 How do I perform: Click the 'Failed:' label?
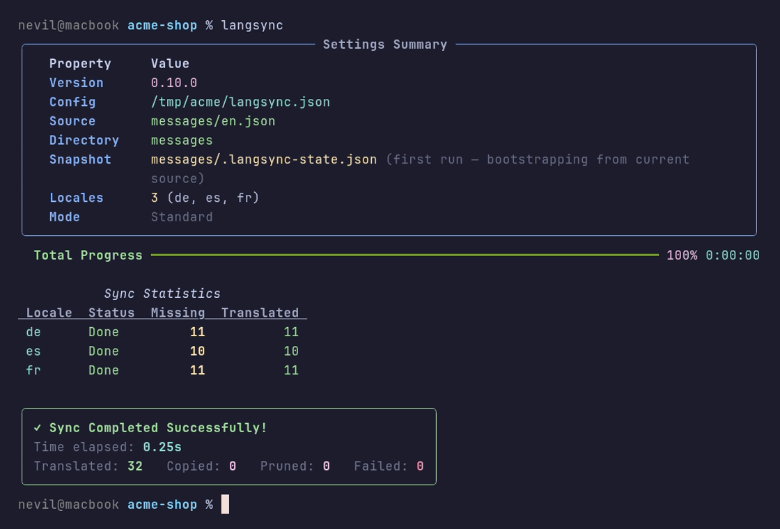pyautogui.click(x=380, y=466)
